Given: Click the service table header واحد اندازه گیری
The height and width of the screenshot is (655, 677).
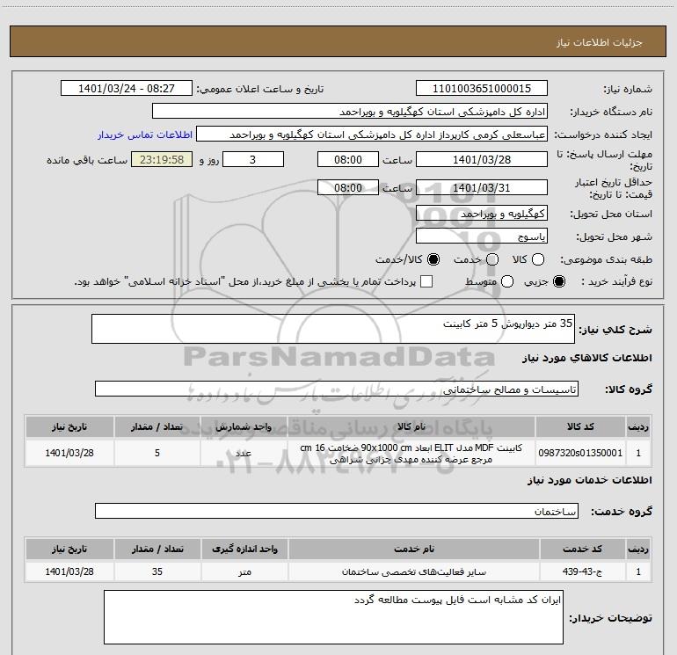Looking at the screenshot, I should pos(244,549).
